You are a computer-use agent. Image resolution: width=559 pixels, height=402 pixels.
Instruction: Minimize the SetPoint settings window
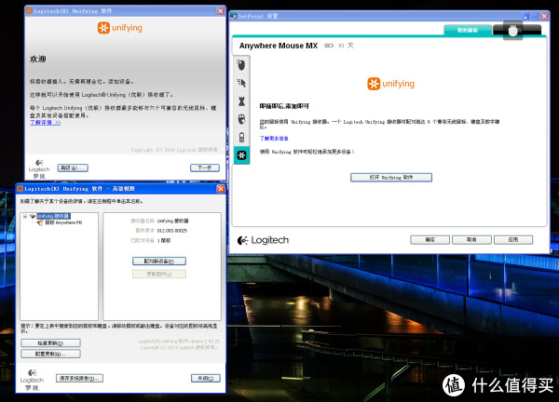(525, 17)
